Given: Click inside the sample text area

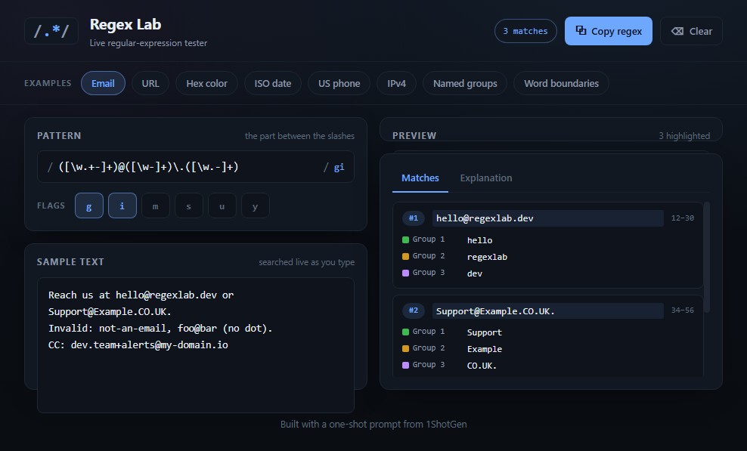Looking at the screenshot, I should [196, 345].
